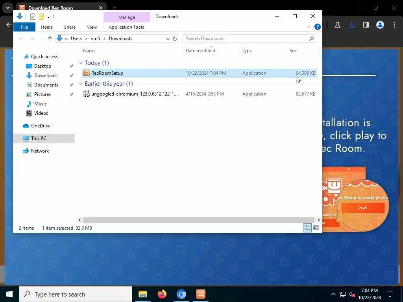Open the Home ribbon tab

click(47, 27)
